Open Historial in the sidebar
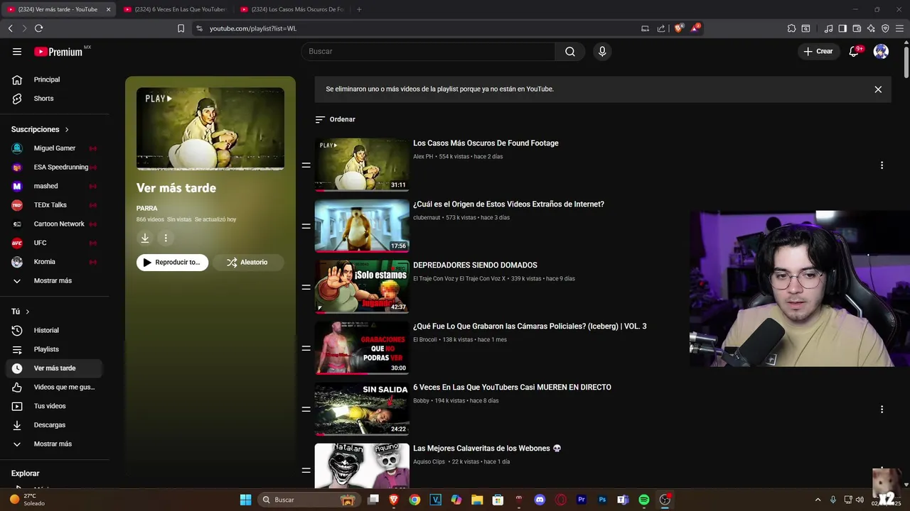Viewport: 910px width, 511px height. [x=54, y=330]
